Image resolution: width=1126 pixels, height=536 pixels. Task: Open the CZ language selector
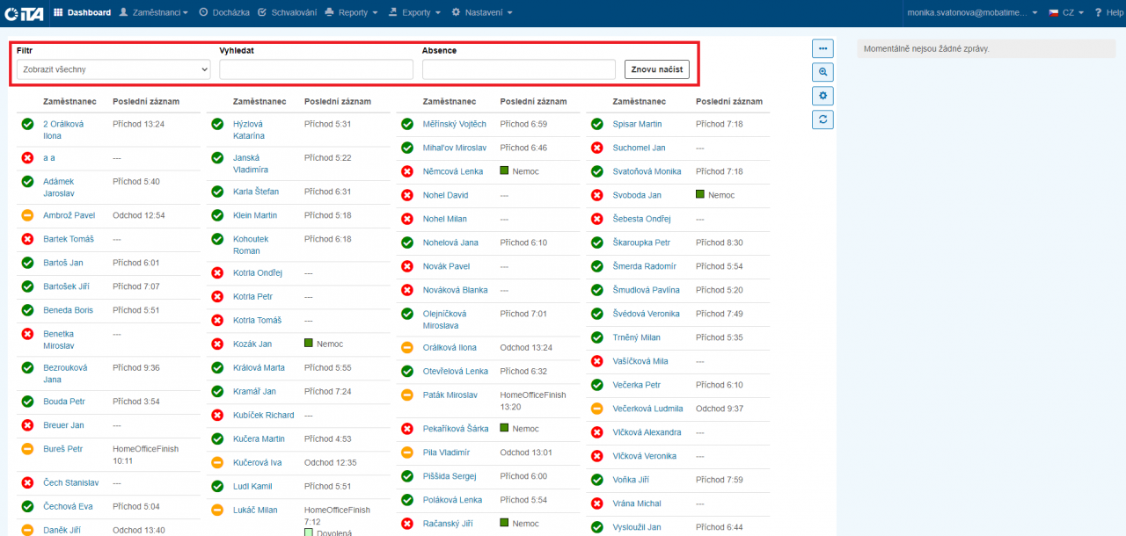1065,12
